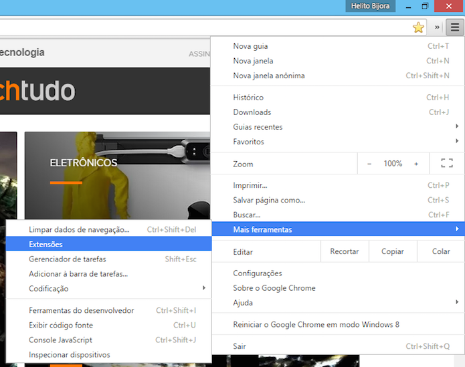Image resolution: width=465 pixels, height=367 pixels.
Task: Expand the Favoritos submenu
Action: point(337,142)
